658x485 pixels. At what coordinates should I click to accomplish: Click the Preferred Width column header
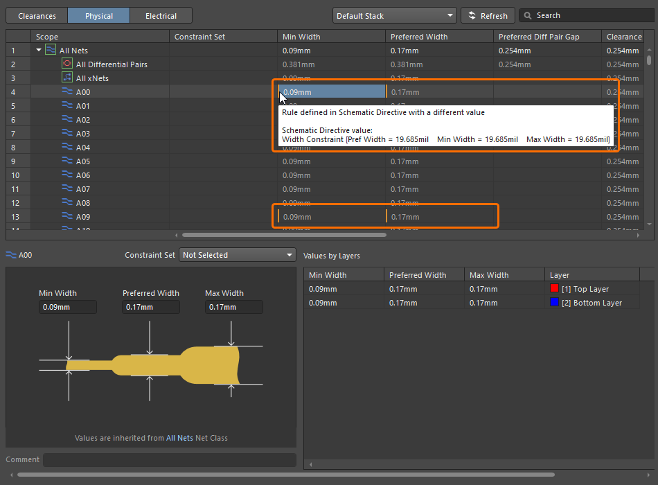tap(439, 37)
